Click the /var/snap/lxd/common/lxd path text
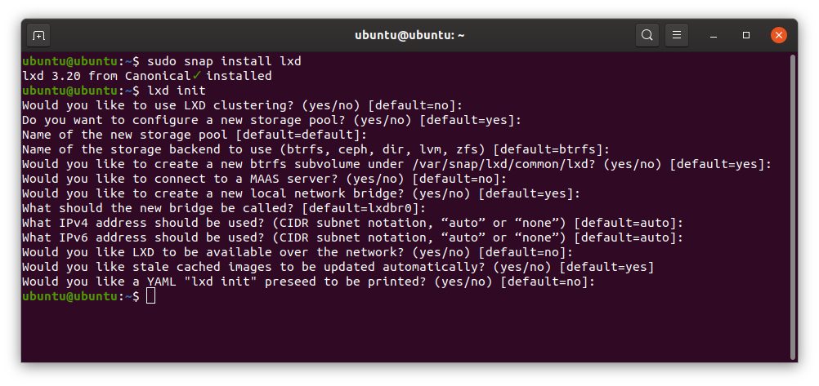 click(x=501, y=164)
